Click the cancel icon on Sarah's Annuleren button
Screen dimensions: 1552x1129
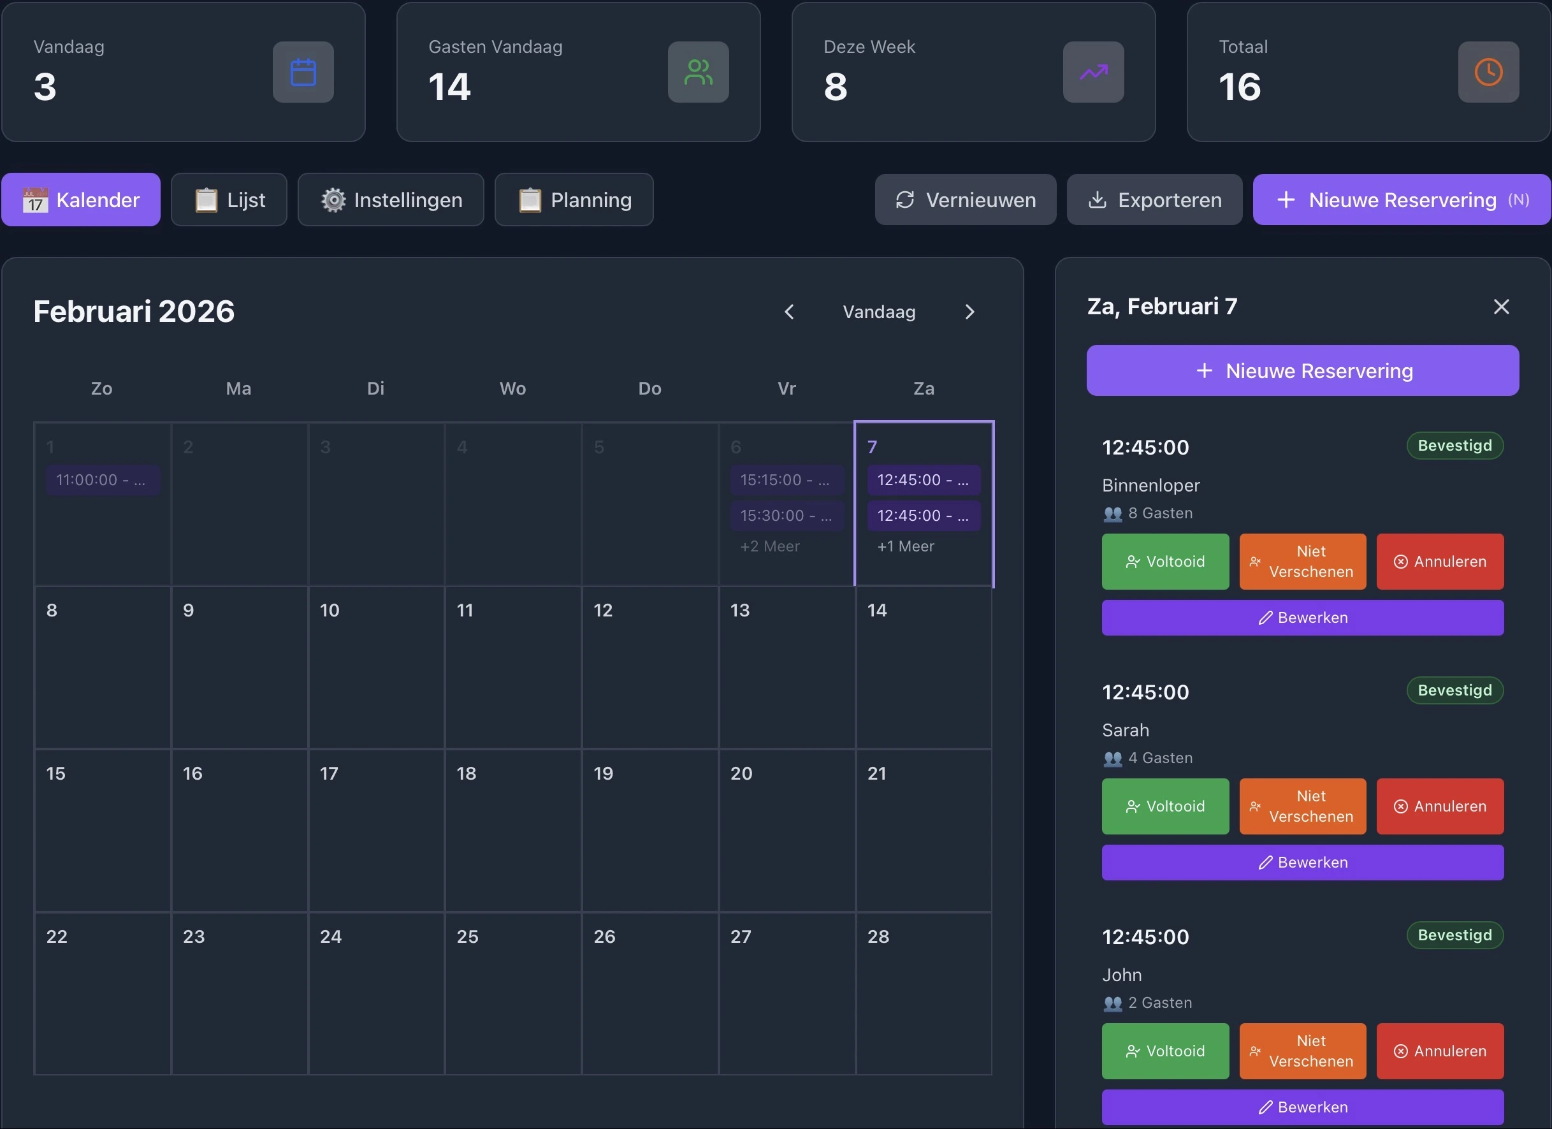click(1400, 806)
